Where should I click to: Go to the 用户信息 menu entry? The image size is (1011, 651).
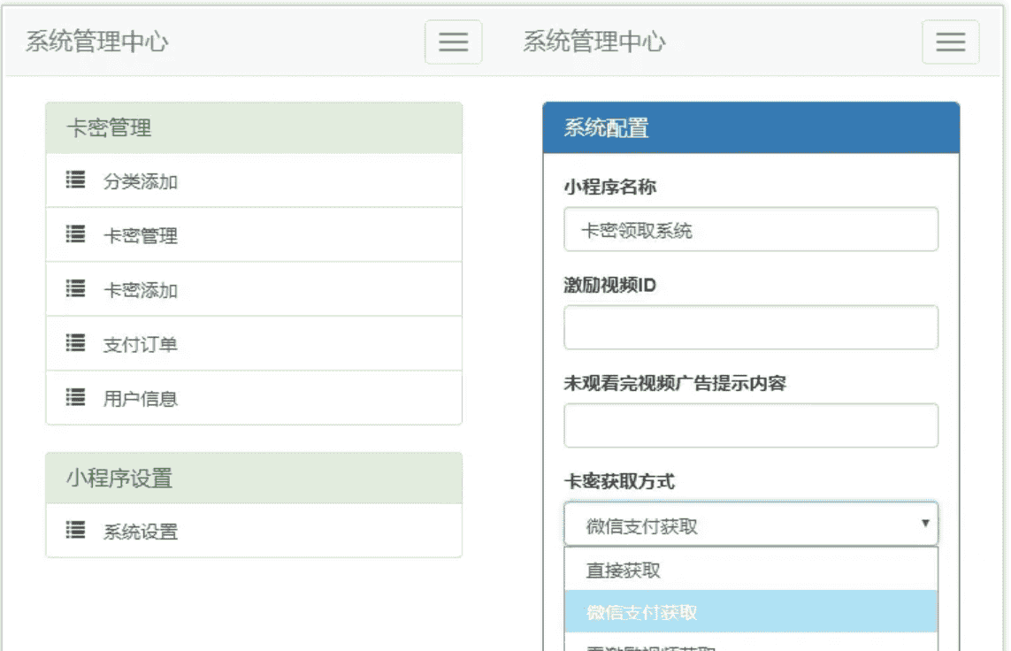140,398
